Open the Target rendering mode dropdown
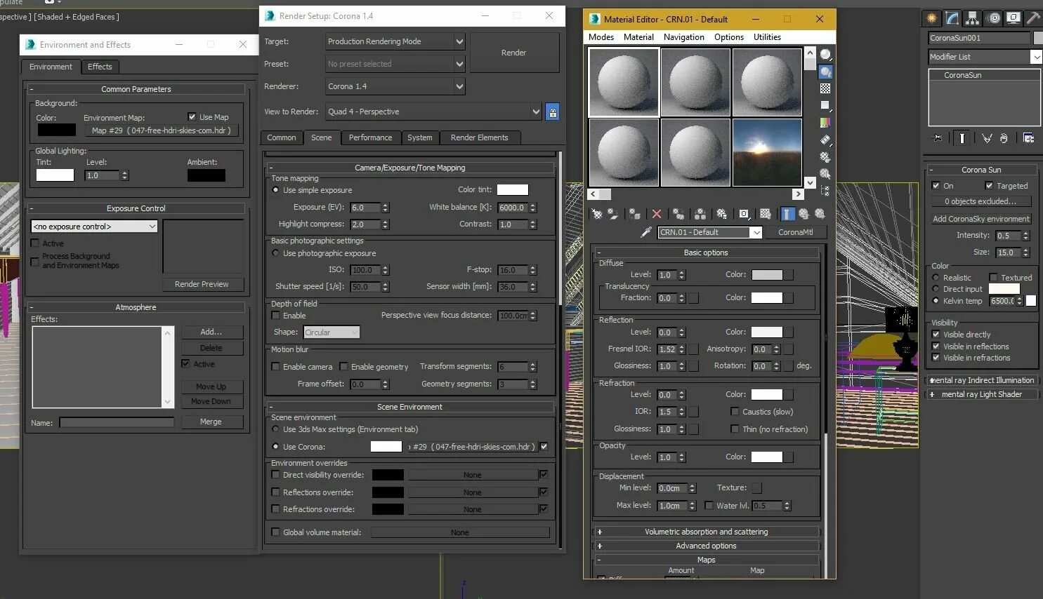 coord(395,41)
